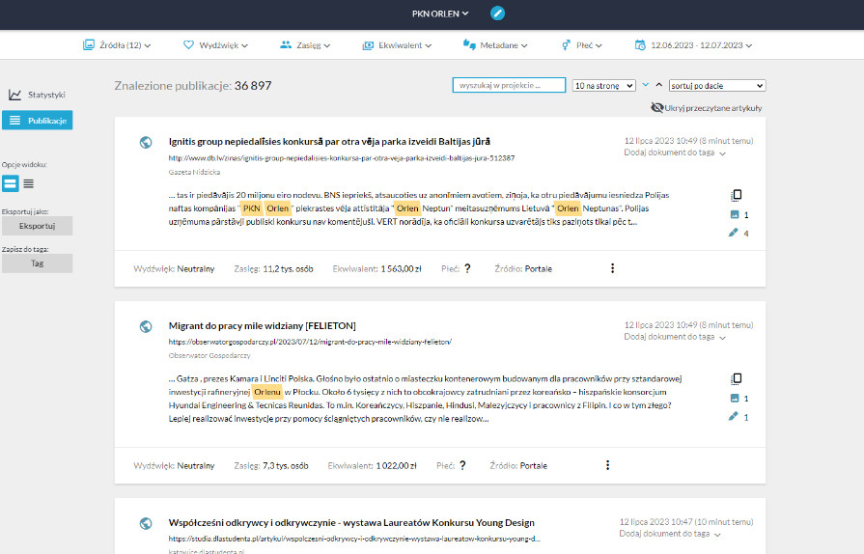864x554 pixels.
Task: Sort descending with the down chevron
Action: click(645, 85)
